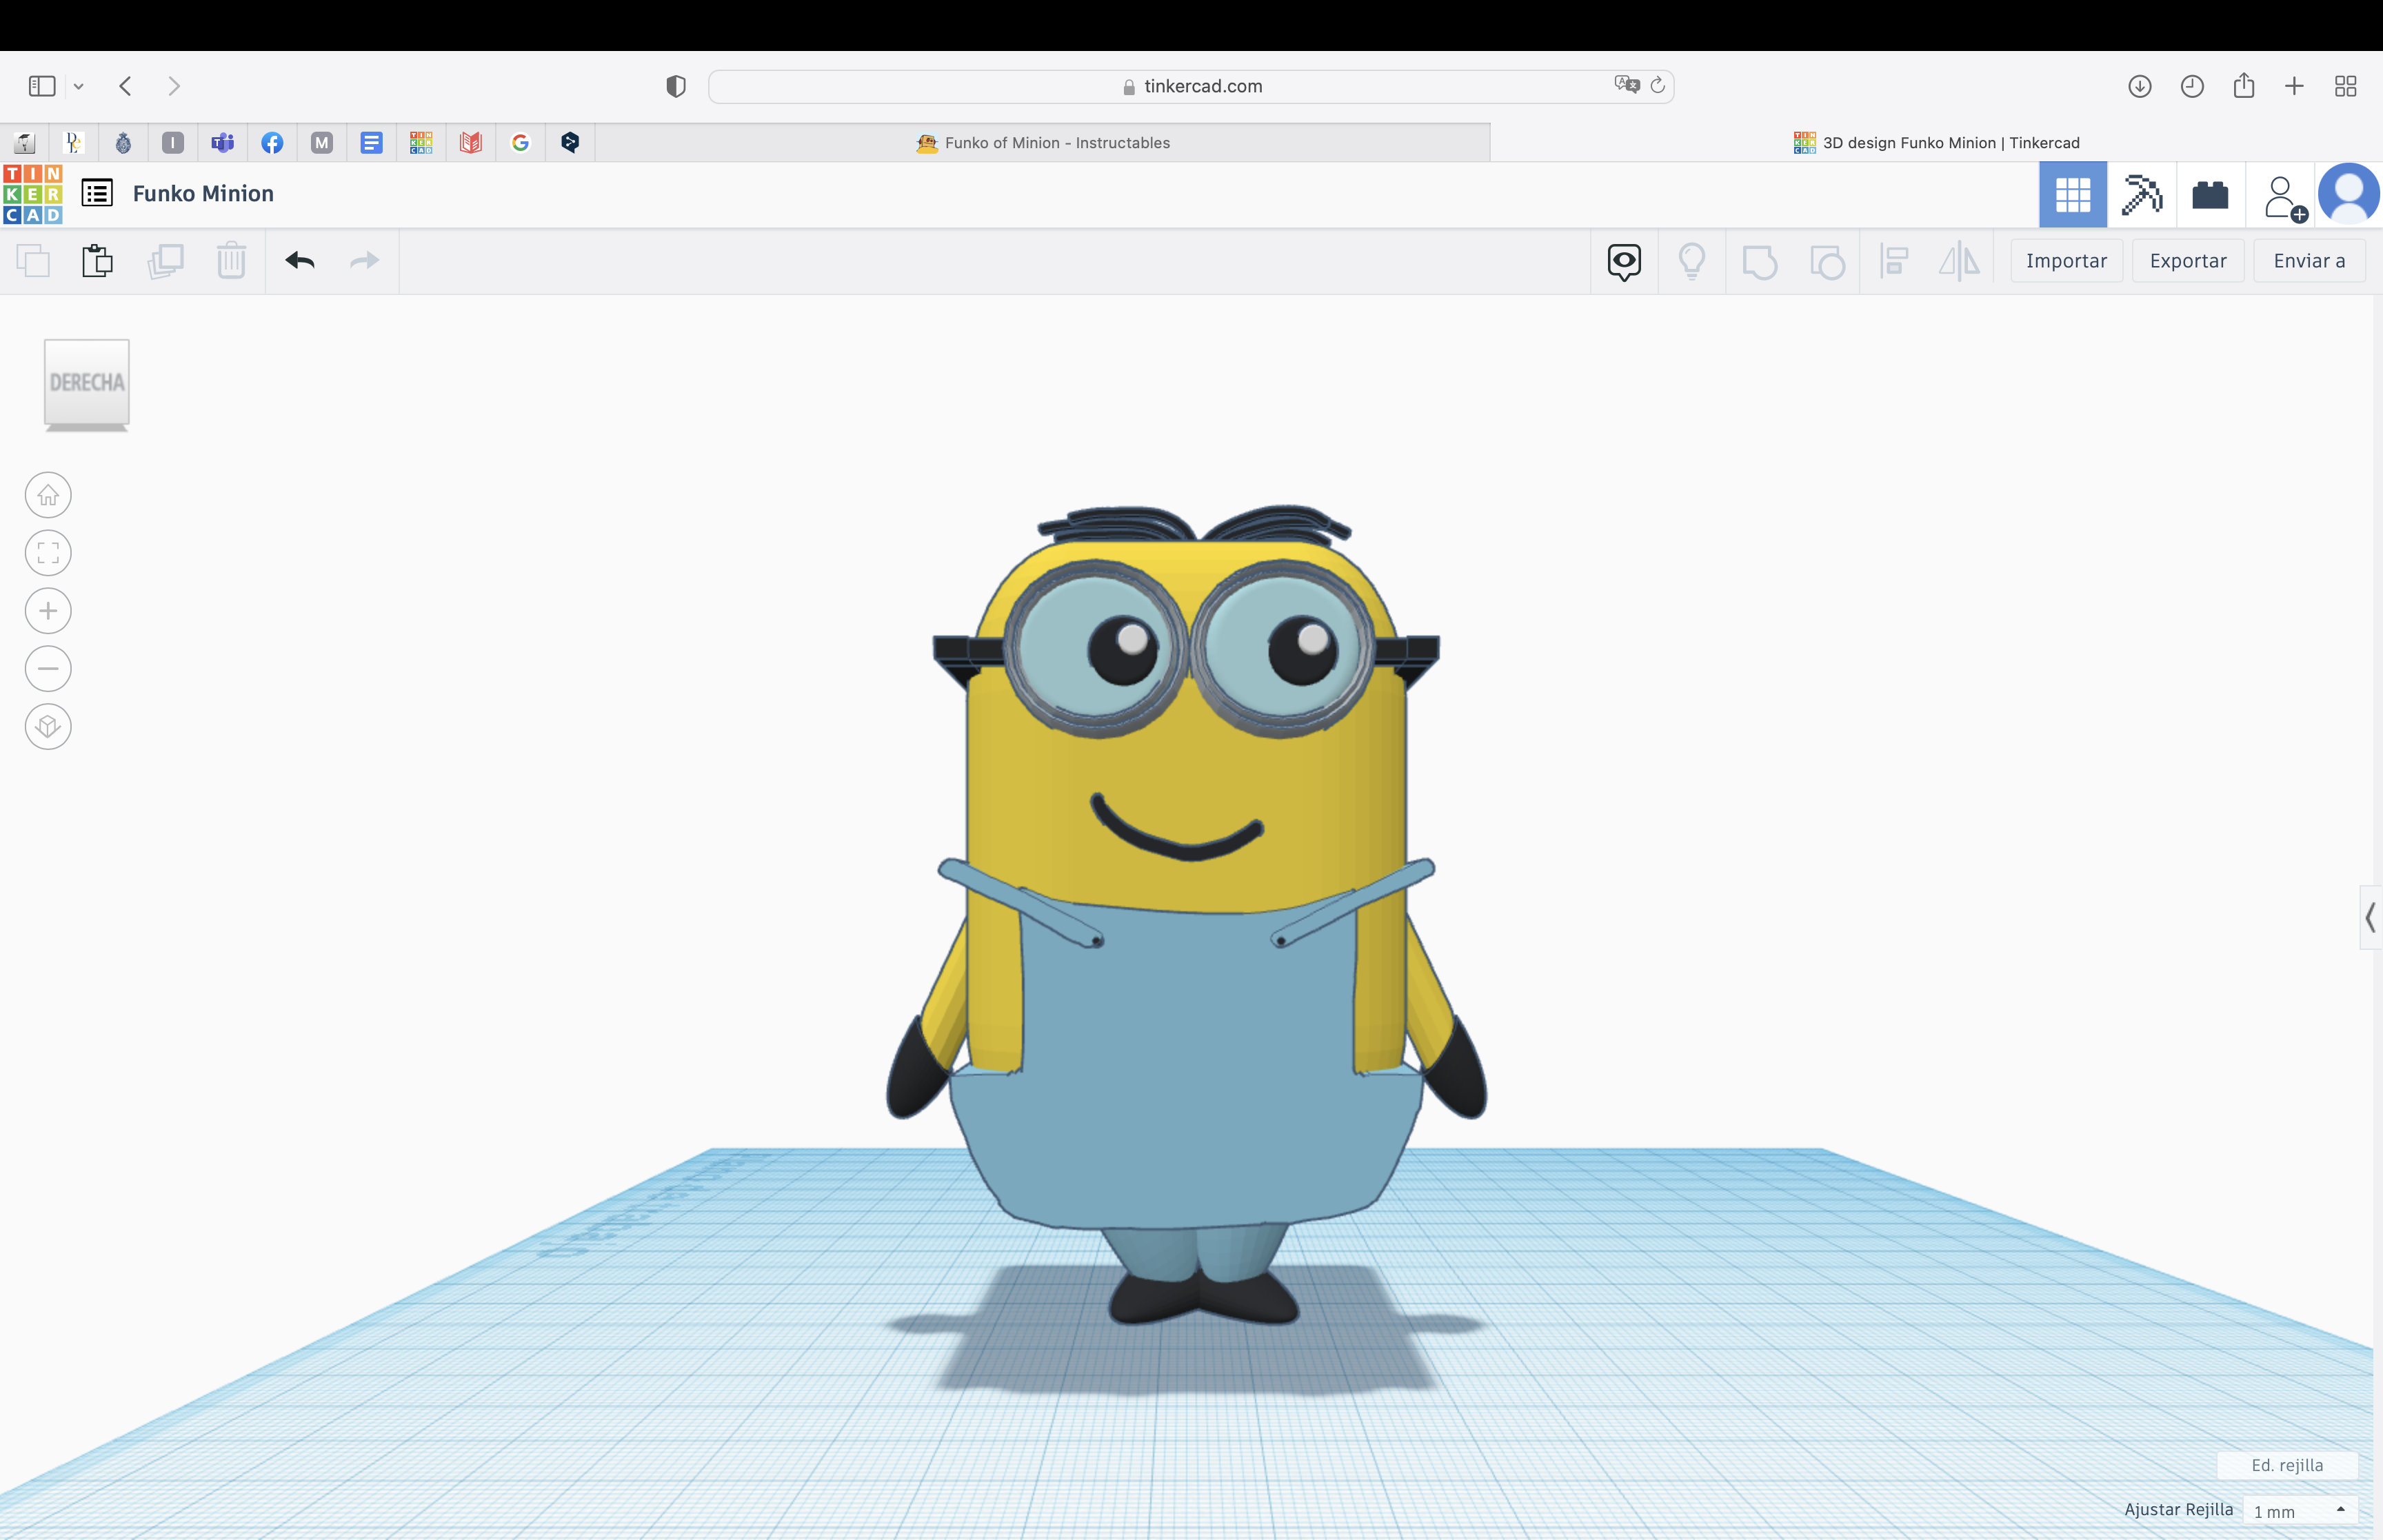The image size is (2383, 1540).
Task: Zoom in with plus button
Action: tap(48, 611)
